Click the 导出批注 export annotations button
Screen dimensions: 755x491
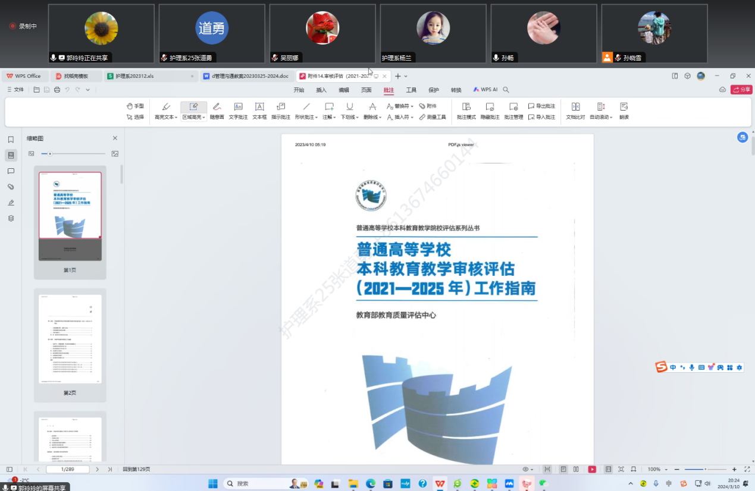[x=541, y=106]
